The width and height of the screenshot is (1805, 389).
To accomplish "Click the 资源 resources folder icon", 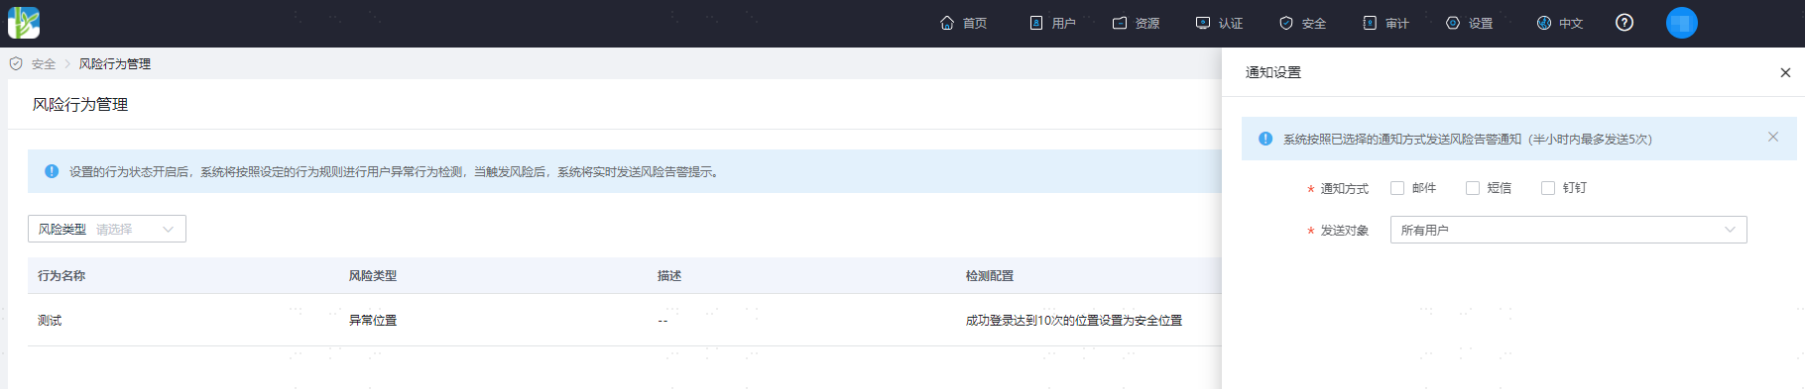I will coord(1120,23).
